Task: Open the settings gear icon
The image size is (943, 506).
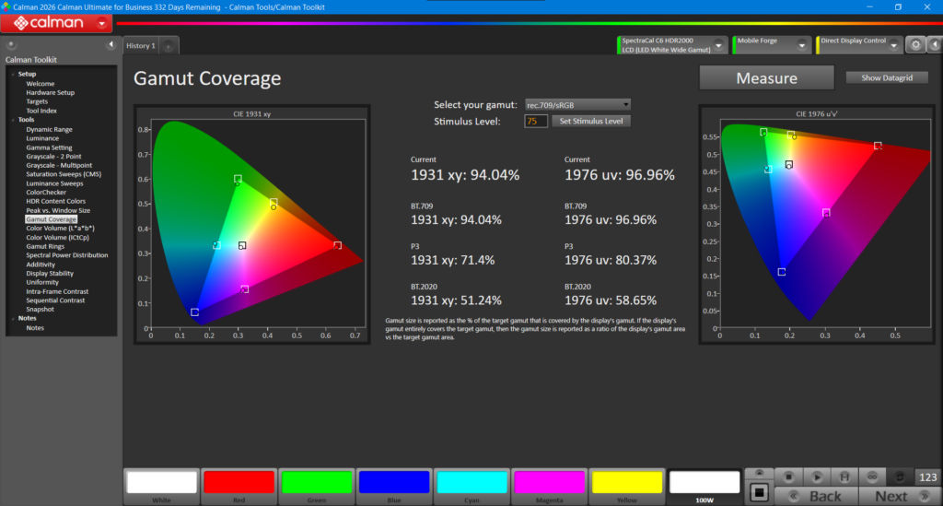Action: [x=915, y=44]
